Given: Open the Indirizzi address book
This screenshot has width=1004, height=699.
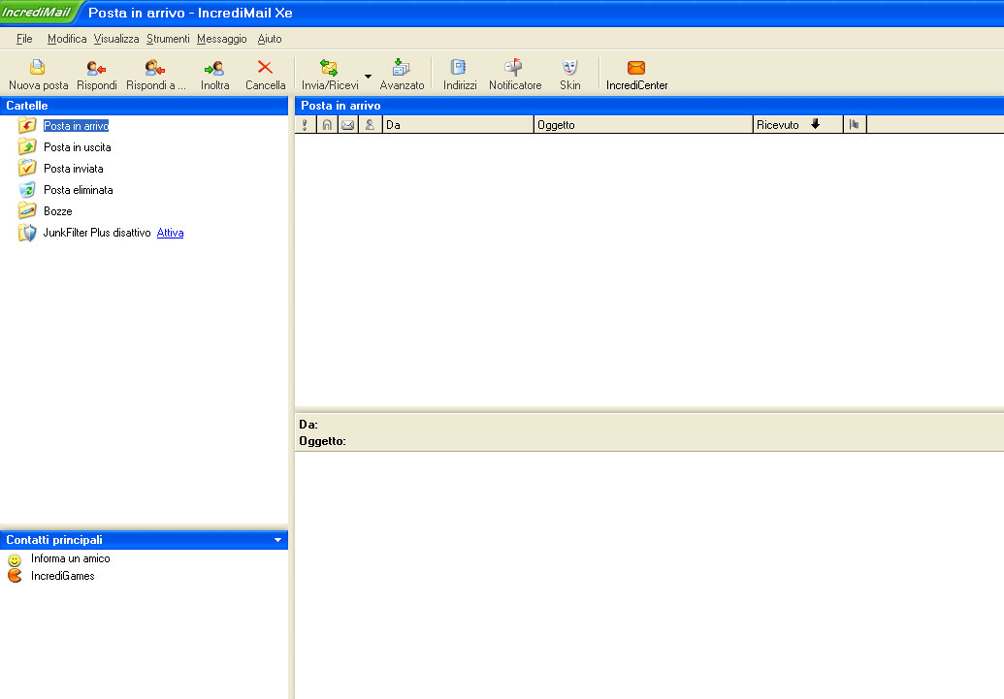Looking at the screenshot, I should 459,67.
